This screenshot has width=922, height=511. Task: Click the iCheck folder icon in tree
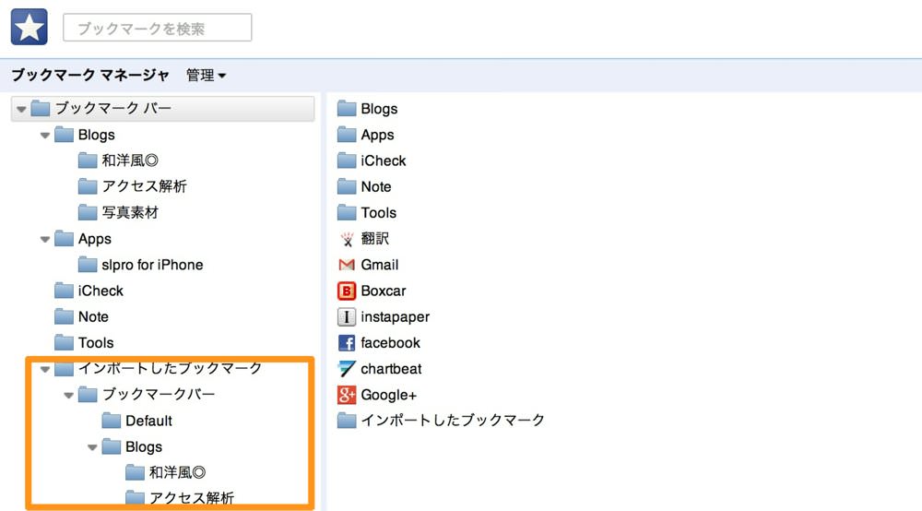[x=65, y=291]
